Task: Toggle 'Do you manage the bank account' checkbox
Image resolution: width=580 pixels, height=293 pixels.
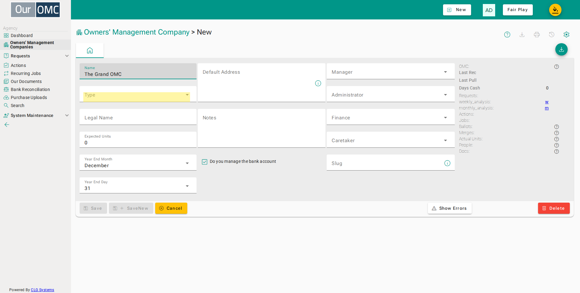Action: [x=205, y=162]
